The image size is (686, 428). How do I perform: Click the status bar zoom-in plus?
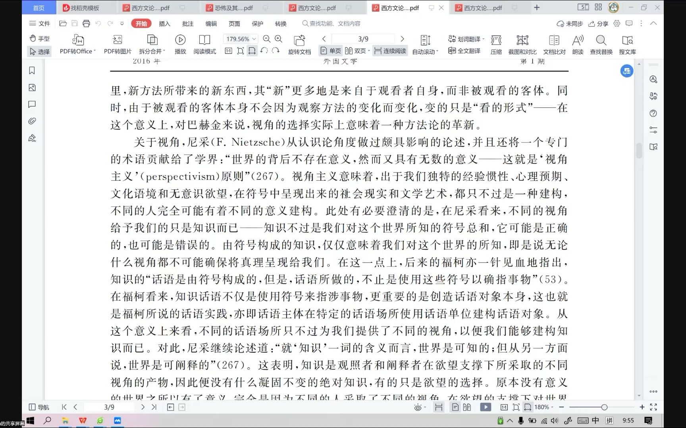(x=642, y=407)
